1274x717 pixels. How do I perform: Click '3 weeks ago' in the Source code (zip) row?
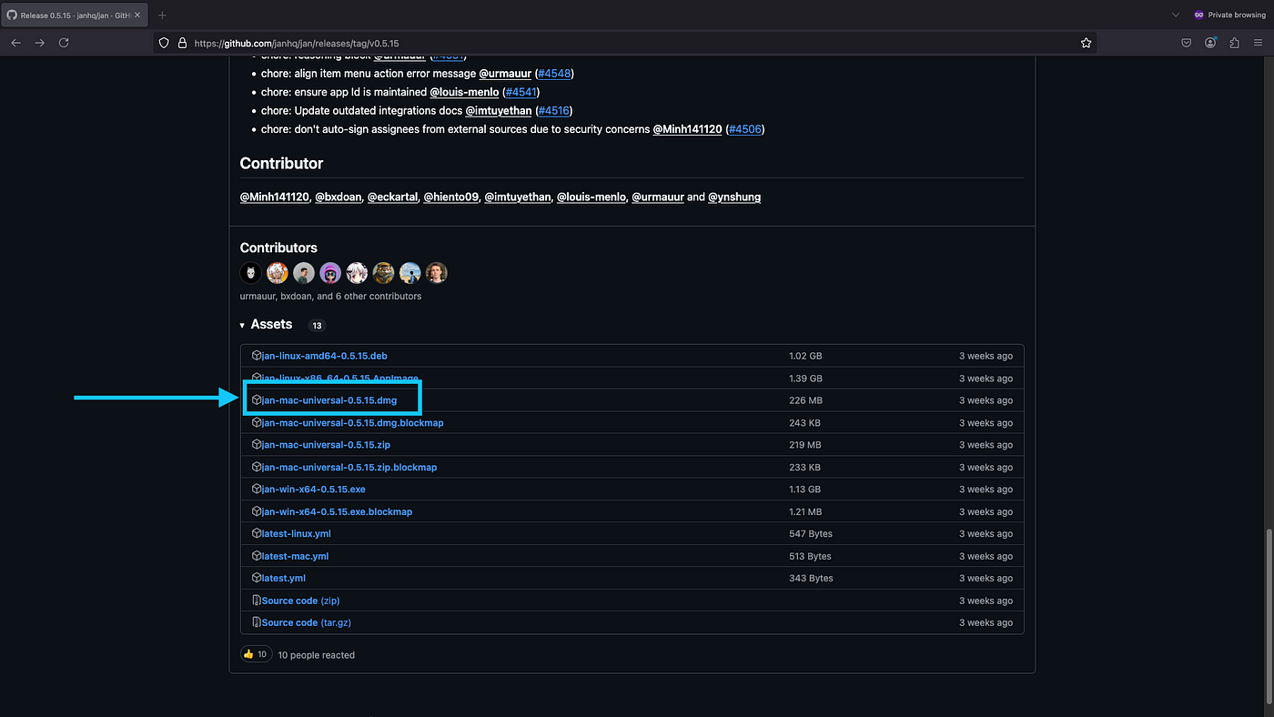coord(986,601)
